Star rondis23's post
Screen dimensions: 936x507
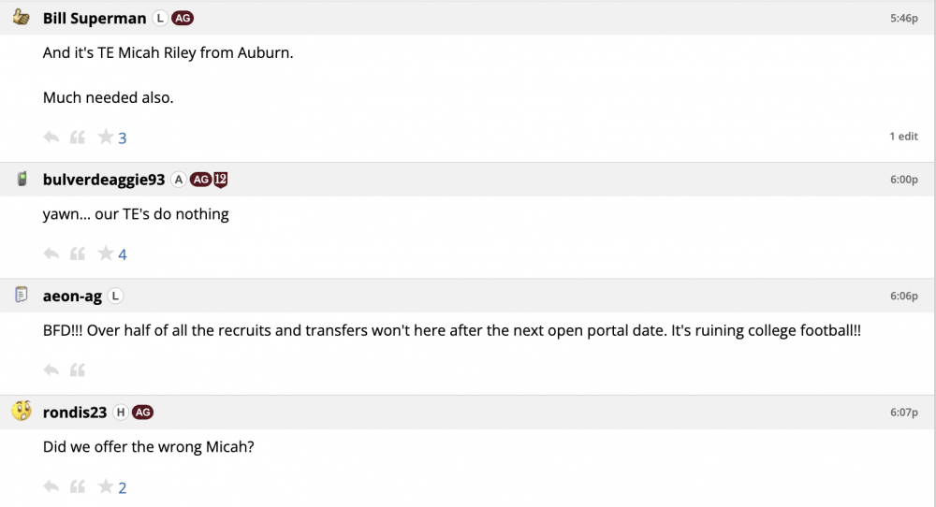[106, 486]
